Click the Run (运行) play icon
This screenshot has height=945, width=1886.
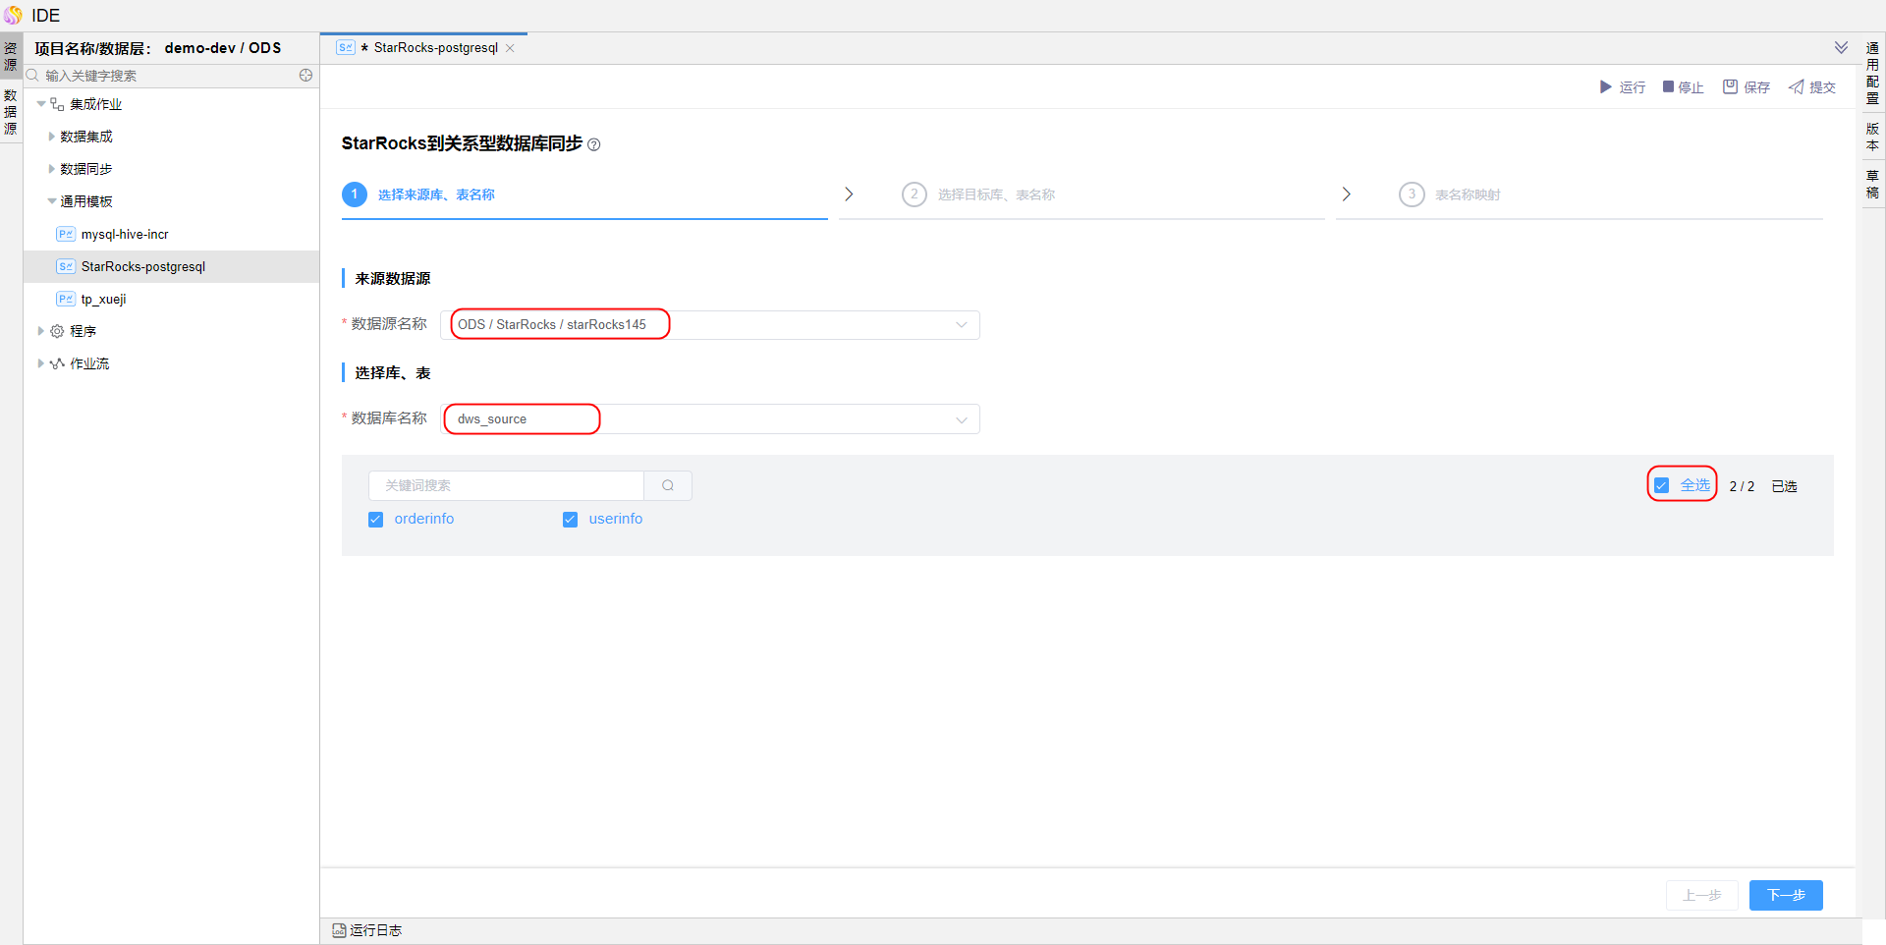(x=1606, y=87)
